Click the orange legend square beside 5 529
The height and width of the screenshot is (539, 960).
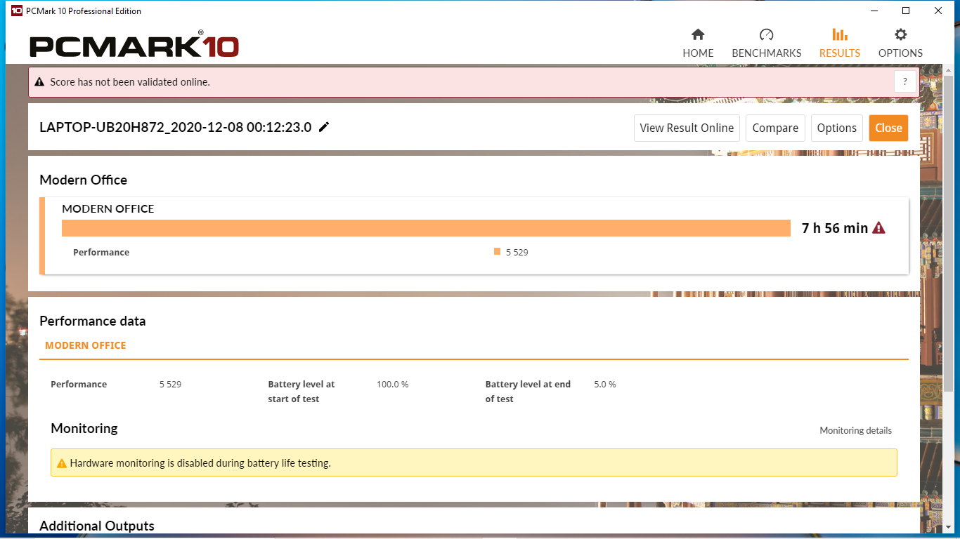pos(497,251)
